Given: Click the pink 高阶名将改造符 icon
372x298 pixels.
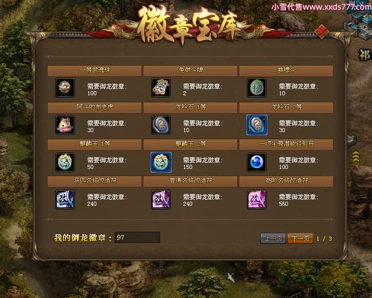Looking at the screenshot, I should [x=257, y=200].
